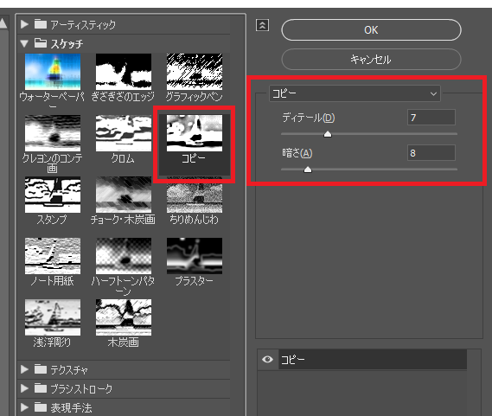Click the collapse filter gallery chevron icon

pyautogui.click(x=262, y=25)
